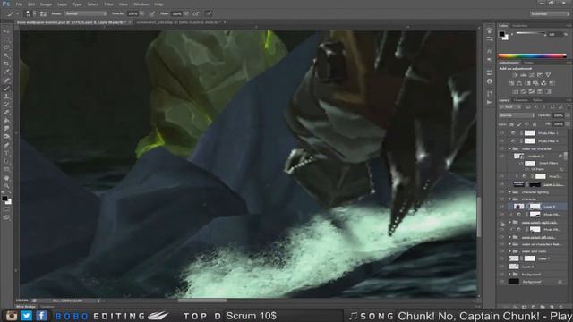Select the History Brush tool
The height and width of the screenshot is (322, 573).
pyautogui.click(x=6, y=105)
